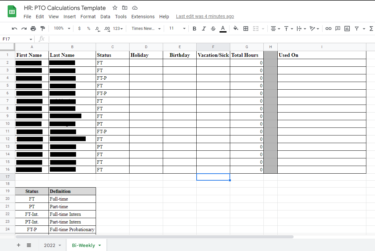
Task: Star this spreadsheet document
Action: point(115,8)
